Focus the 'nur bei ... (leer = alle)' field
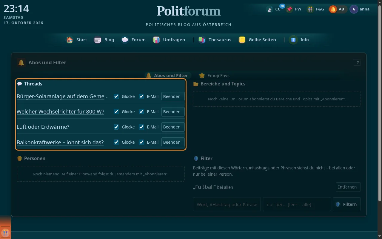Image resolution: width=382 pixels, height=239 pixels. coord(297,204)
